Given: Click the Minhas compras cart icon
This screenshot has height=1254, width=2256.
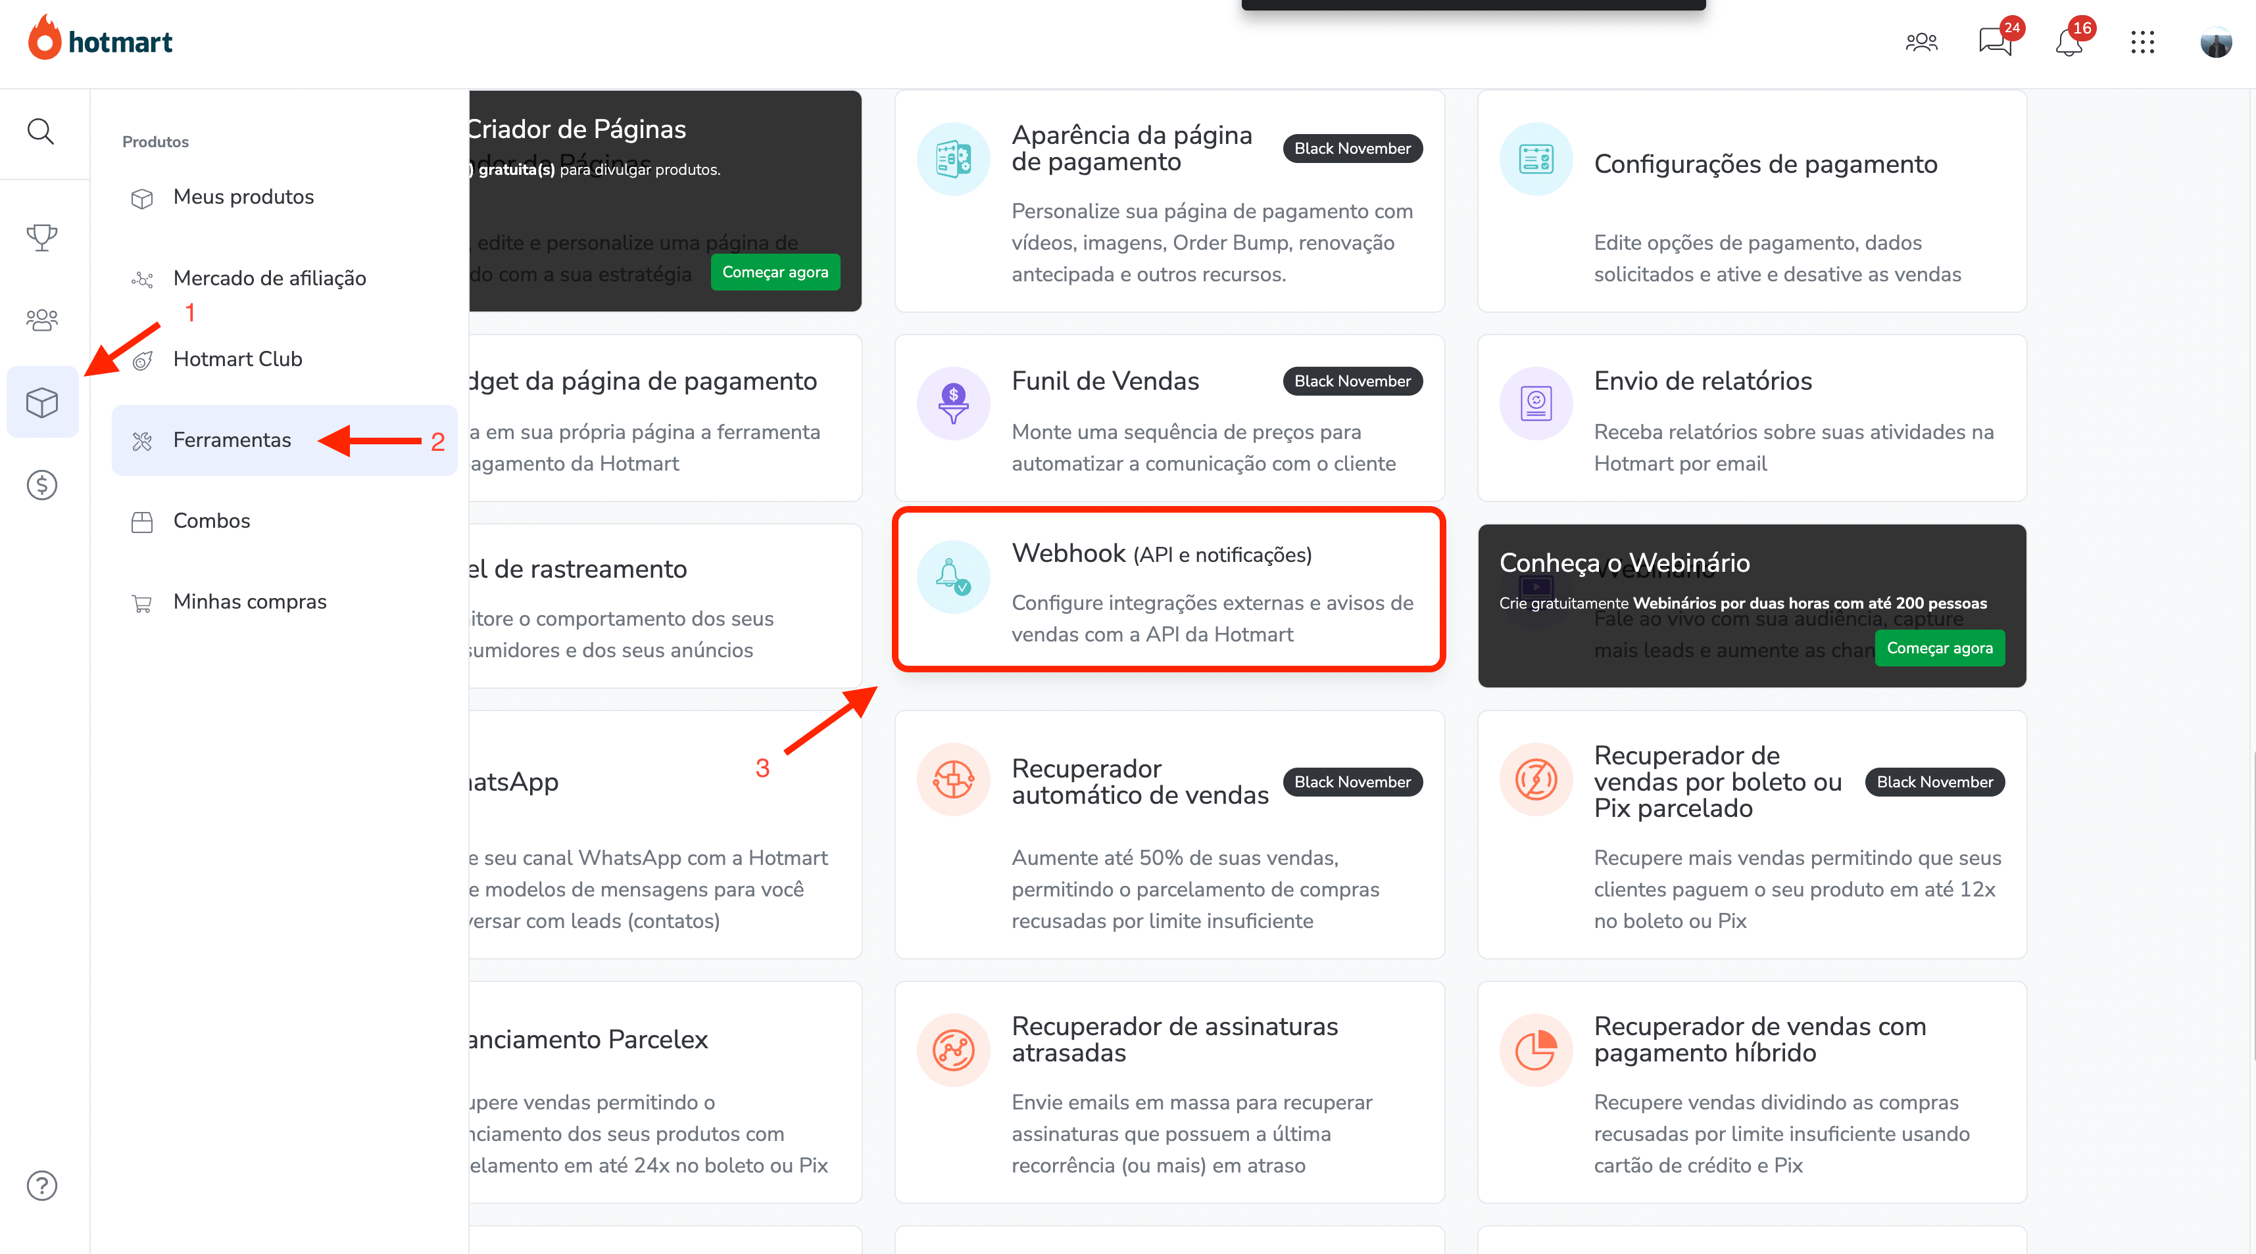Looking at the screenshot, I should 142,603.
